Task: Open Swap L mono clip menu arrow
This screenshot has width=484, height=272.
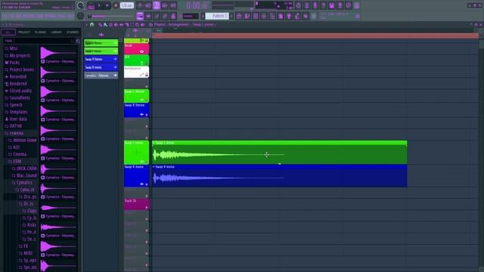Action: pos(154,143)
